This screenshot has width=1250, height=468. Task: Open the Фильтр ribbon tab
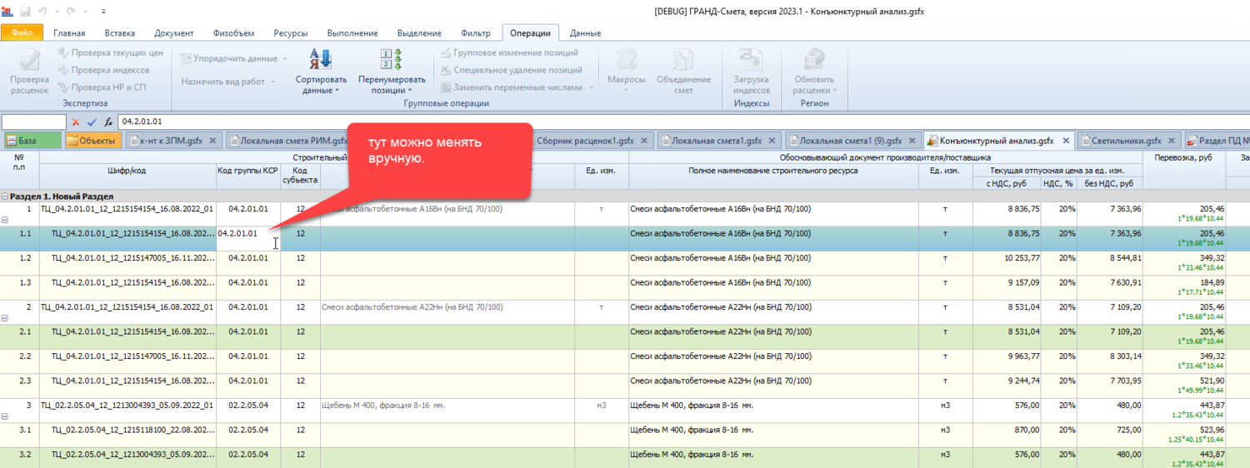pos(475,33)
